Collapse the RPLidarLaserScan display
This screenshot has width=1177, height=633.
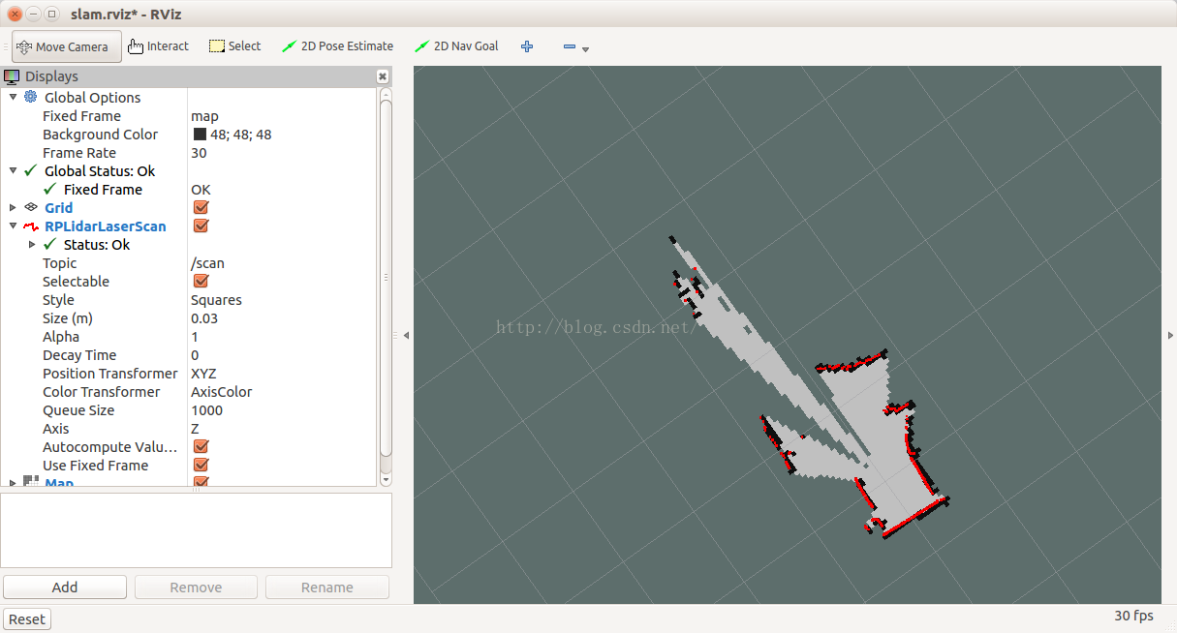click(x=13, y=226)
